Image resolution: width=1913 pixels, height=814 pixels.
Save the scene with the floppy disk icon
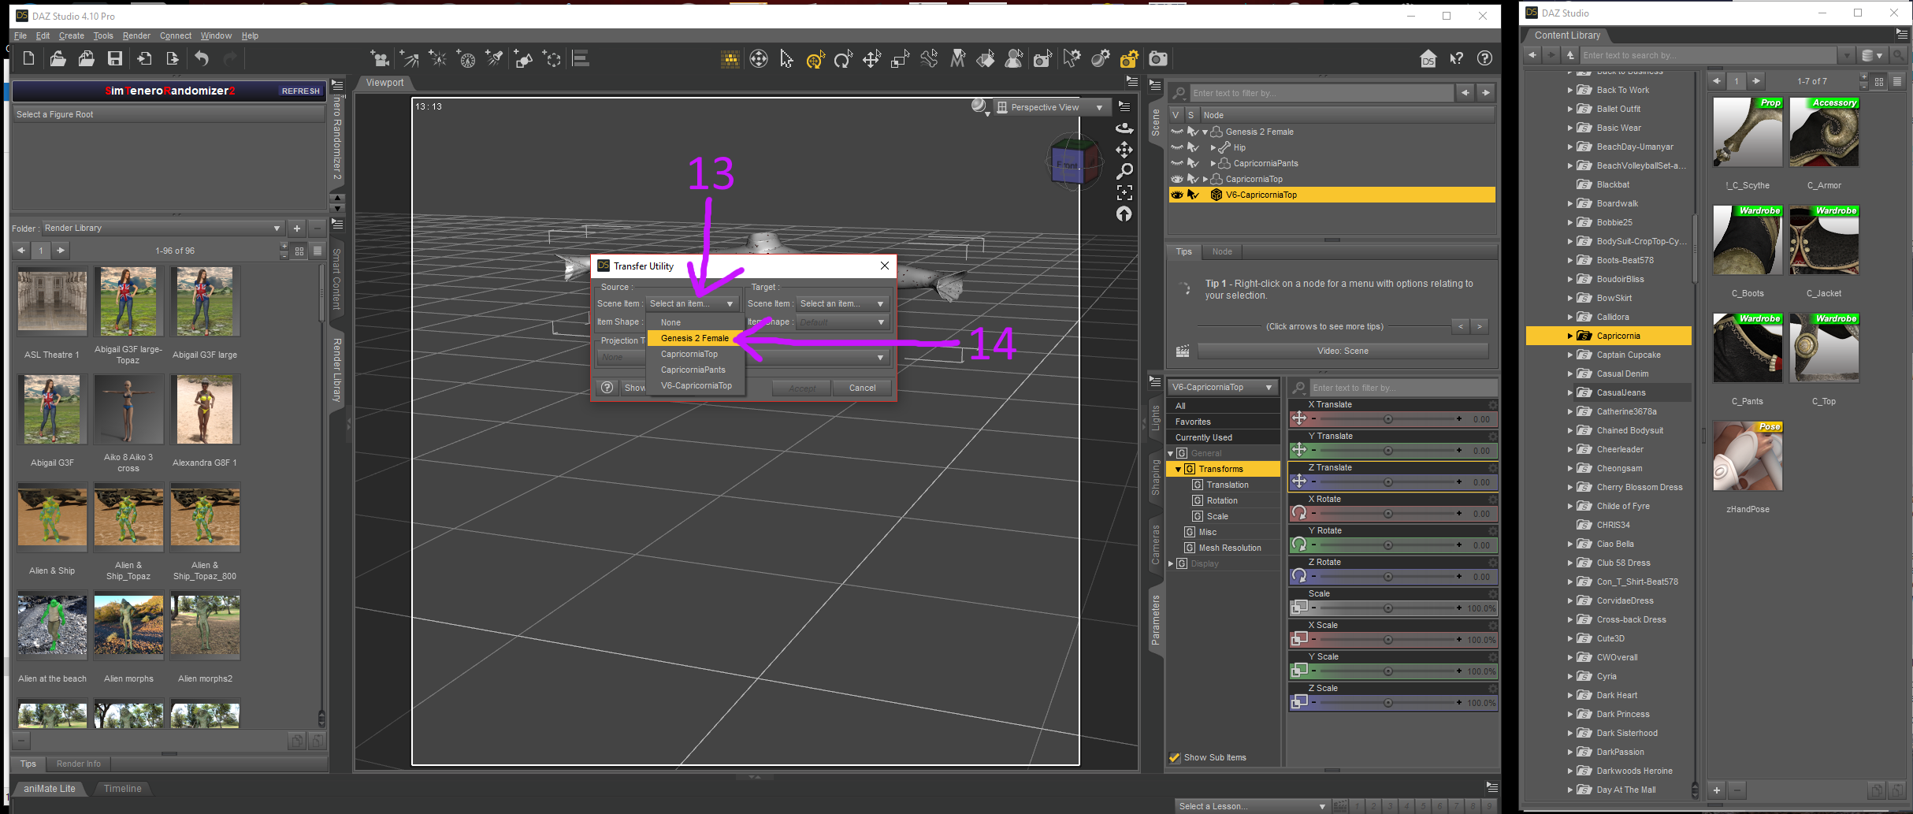pyautogui.click(x=115, y=58)
